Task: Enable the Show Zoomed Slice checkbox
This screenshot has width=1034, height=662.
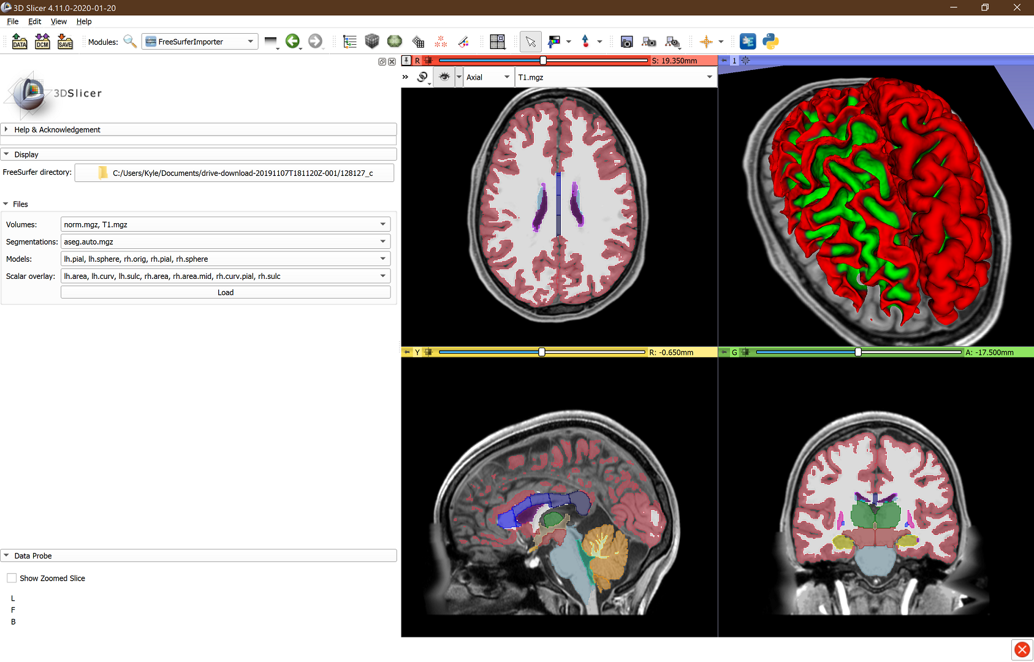Action: [12, 578]
